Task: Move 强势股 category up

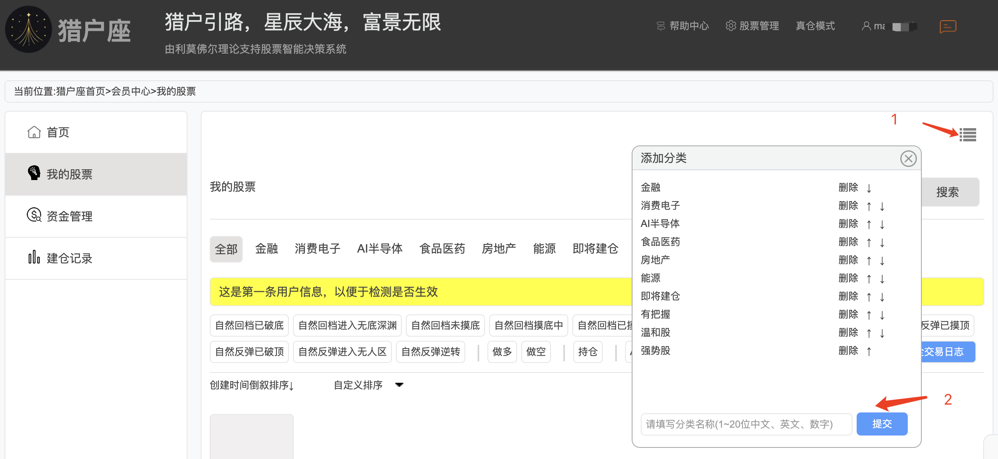Action: pos(869,351)
